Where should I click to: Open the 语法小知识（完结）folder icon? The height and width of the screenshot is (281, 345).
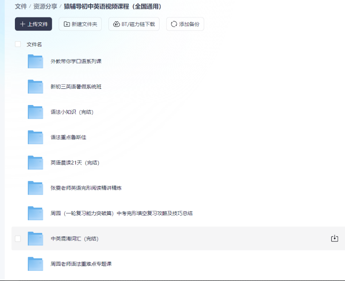[35, 112]
